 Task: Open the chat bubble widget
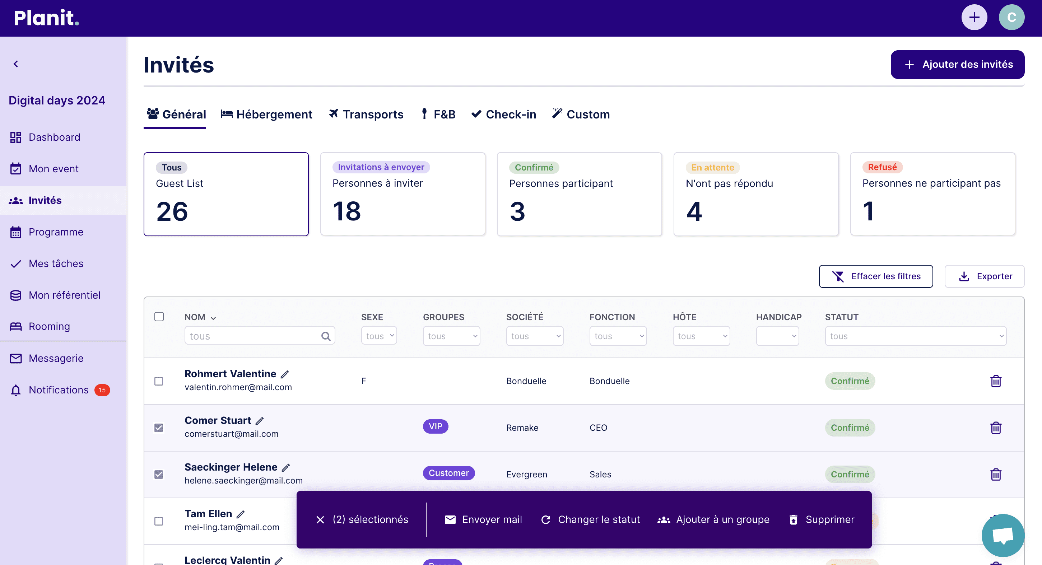click(1003, 535)
